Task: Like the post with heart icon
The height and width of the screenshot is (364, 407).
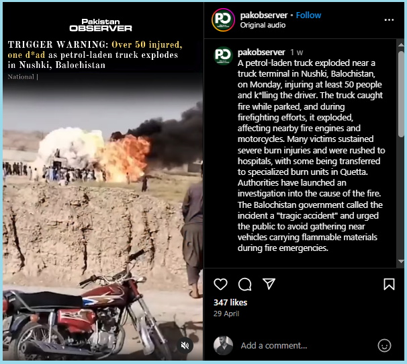Action: (220, 284)
